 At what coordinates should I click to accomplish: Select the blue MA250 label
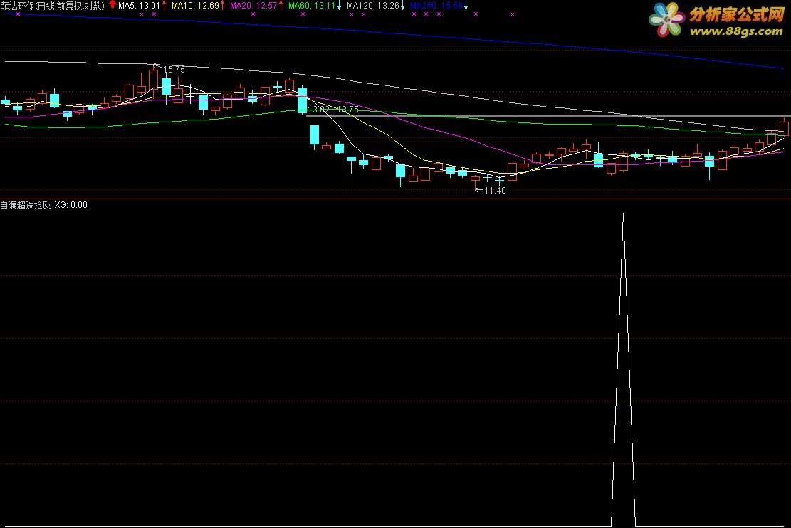click(436, 6)
